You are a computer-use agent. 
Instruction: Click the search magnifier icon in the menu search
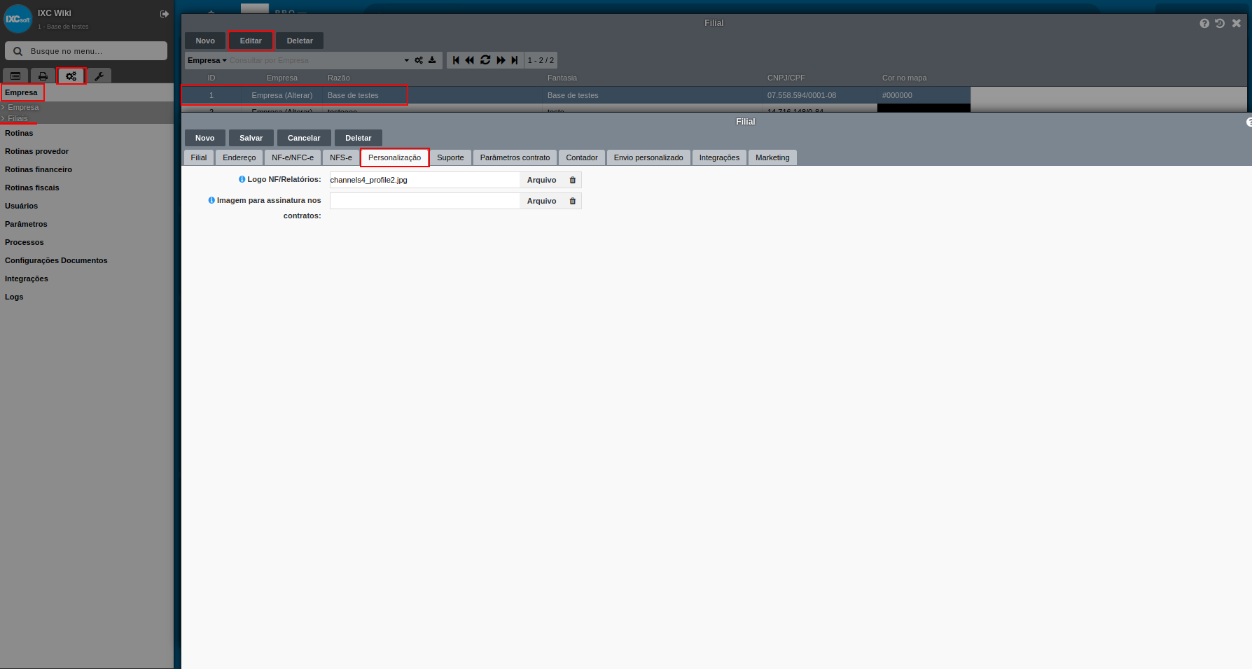coord(18,51)
